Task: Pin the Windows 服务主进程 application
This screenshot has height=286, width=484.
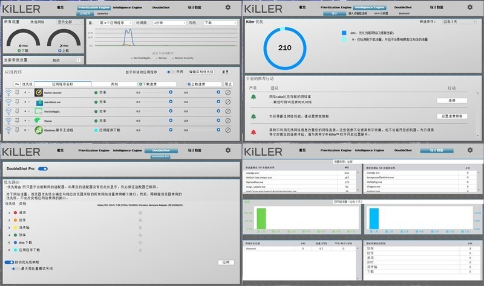Action: point(17,130)
